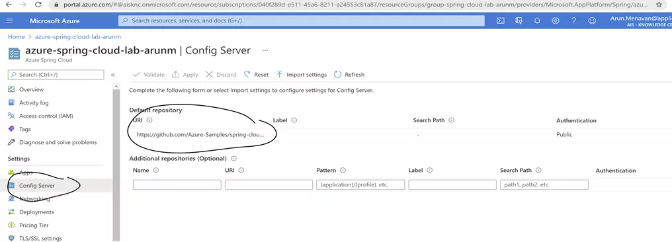
Task: Click the Pattern field in additional repositories
Action: [x=360, y=184]
